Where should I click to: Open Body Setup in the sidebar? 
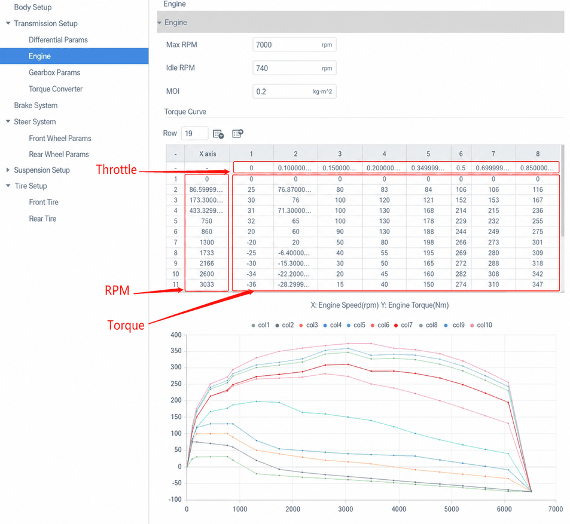click(x=33, y=7)
